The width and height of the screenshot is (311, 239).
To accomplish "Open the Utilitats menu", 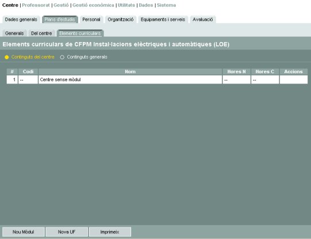I will click(x=126, y=5).
